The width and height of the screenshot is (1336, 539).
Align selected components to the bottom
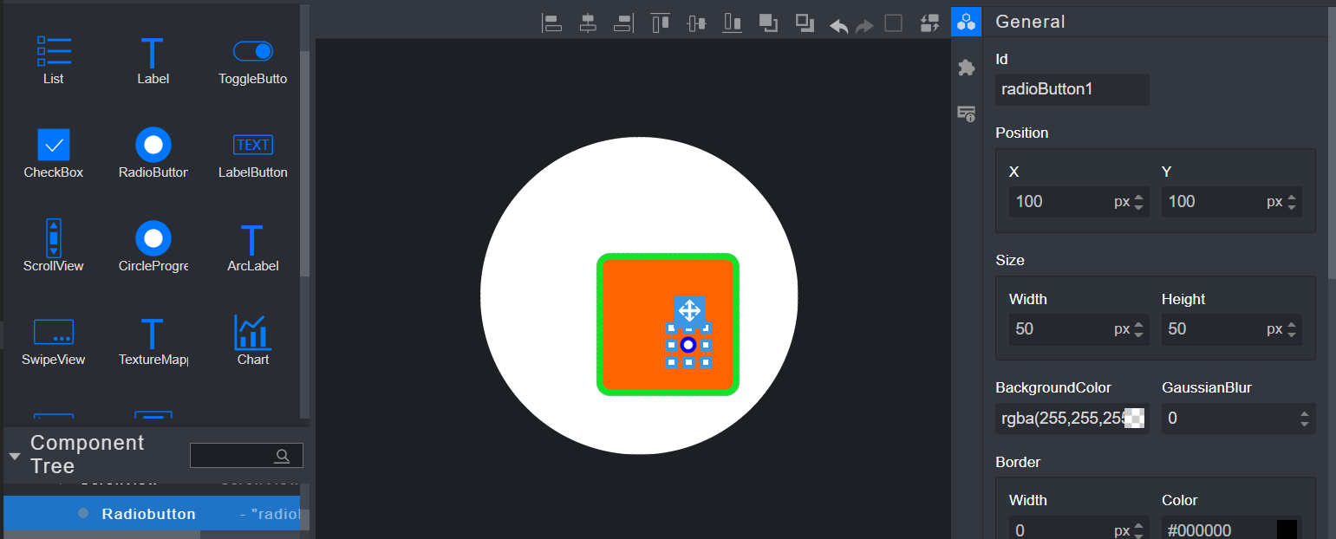[x=733, y=23]
